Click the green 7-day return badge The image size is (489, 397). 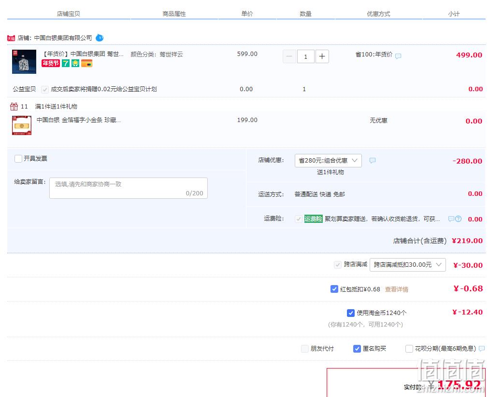66,63
